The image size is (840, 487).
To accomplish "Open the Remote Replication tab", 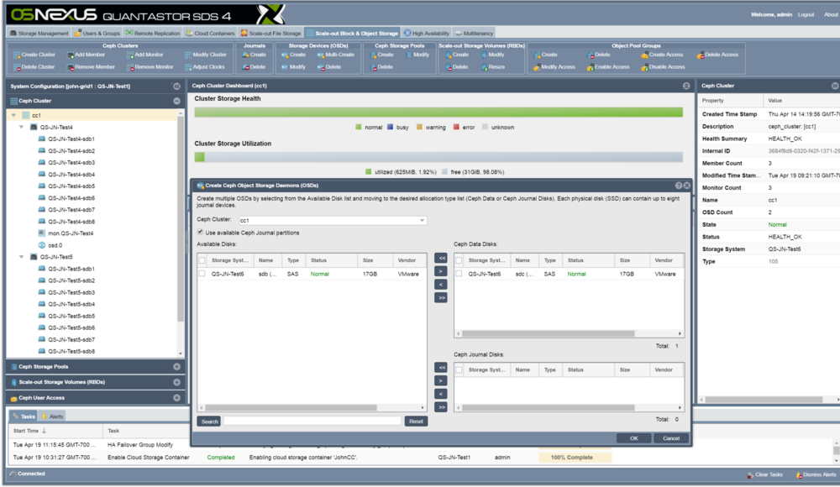I will click(153, 34).
